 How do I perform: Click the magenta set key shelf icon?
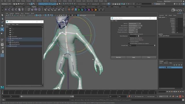pyautogui.click(x=89, y=10)
